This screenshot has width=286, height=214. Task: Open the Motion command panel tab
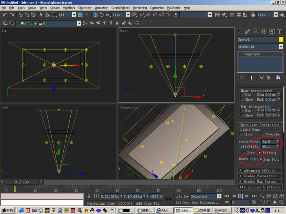[x=264, y=31]
